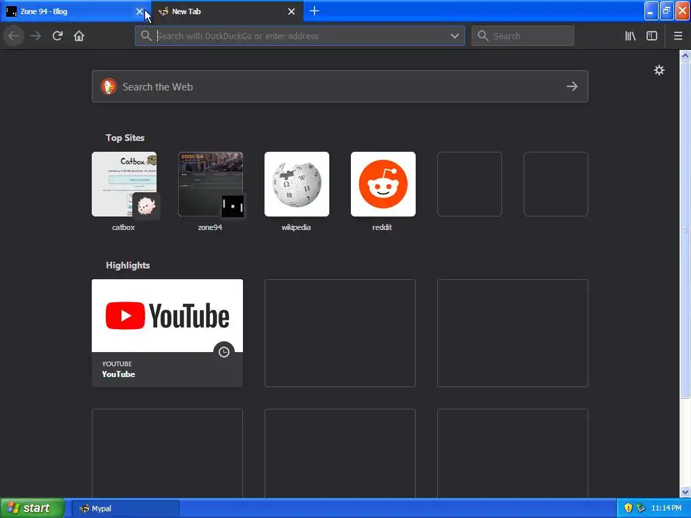Open the Windows start menu
This screenshot has height=518, width=691.
click(32, 508)
